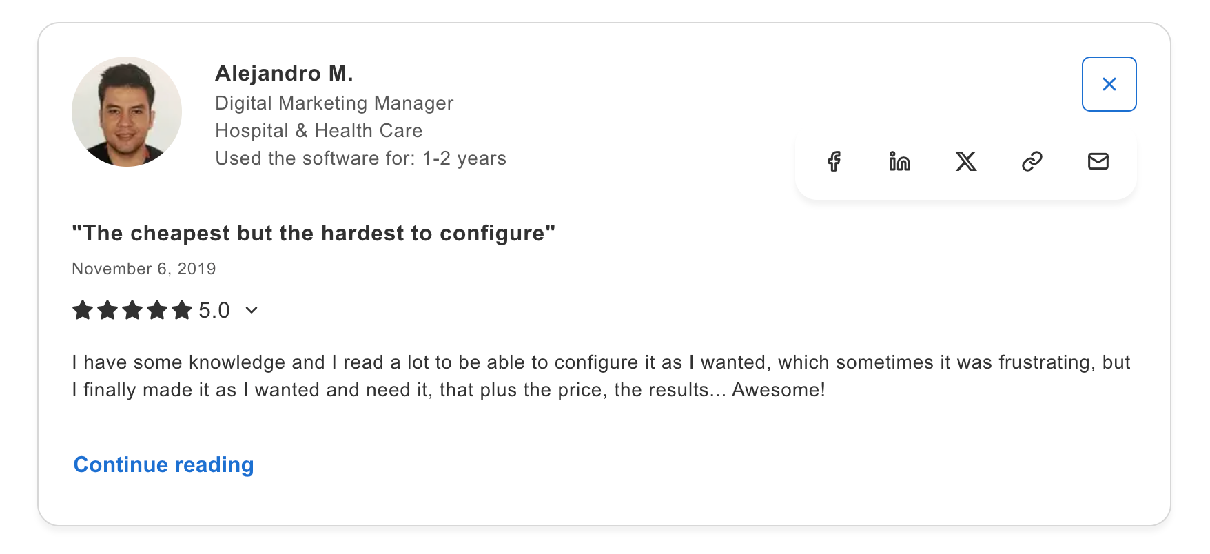
Task: Share the review on LinkedIn
Action: 899,162
